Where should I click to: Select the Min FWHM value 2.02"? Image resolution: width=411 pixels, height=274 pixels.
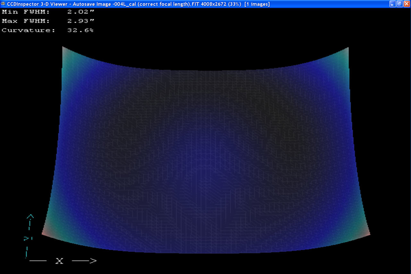(81, 12)
